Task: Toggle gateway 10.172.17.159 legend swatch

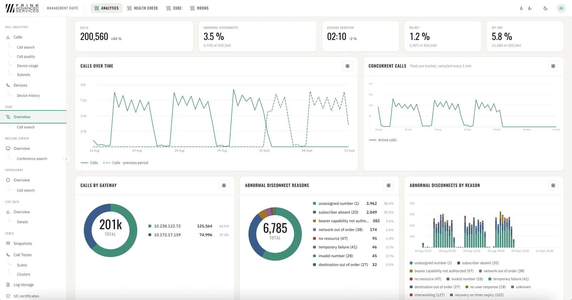Action: (150, 235)
